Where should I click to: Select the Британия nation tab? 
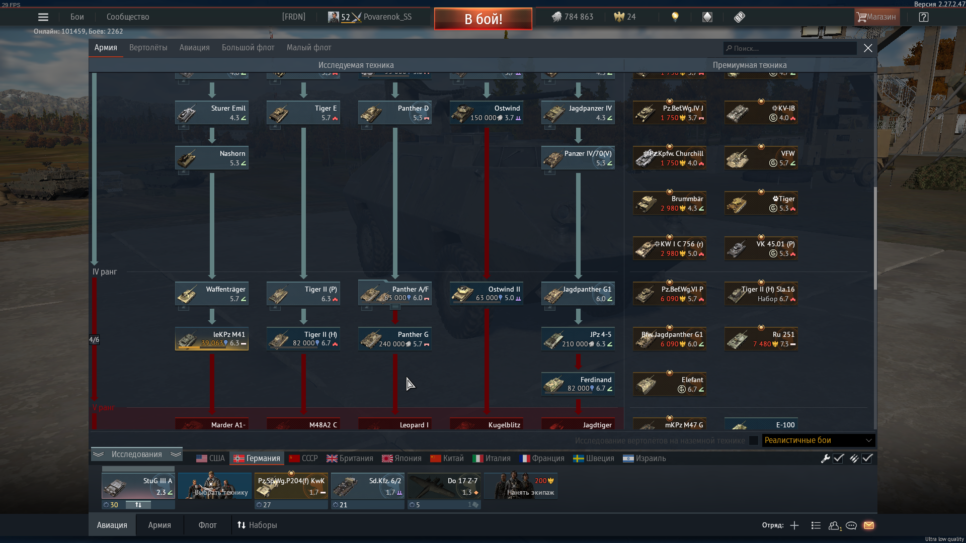[350, 459]
